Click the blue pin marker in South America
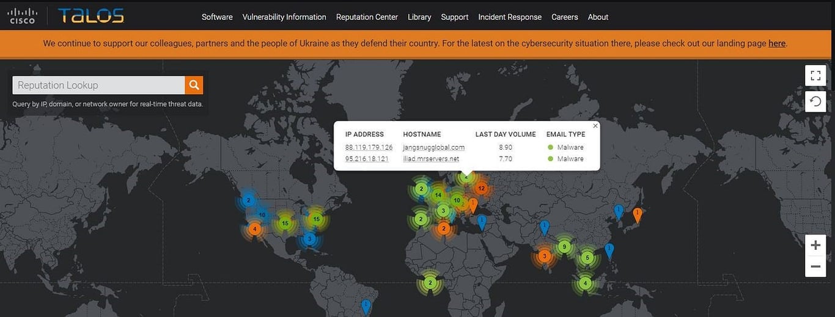The width and height of the screenshot is (835, 317). coord(366,306)
